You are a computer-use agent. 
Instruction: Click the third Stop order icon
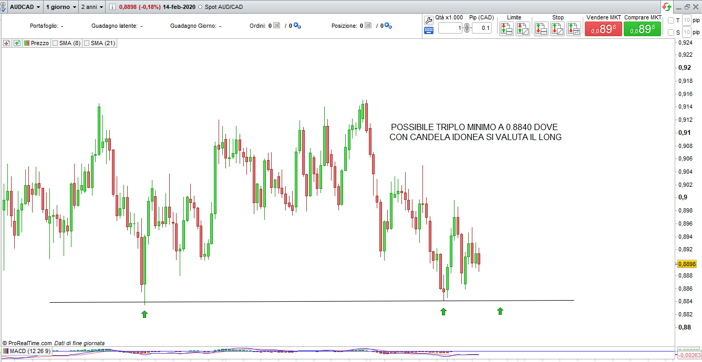tap(574, 28)
